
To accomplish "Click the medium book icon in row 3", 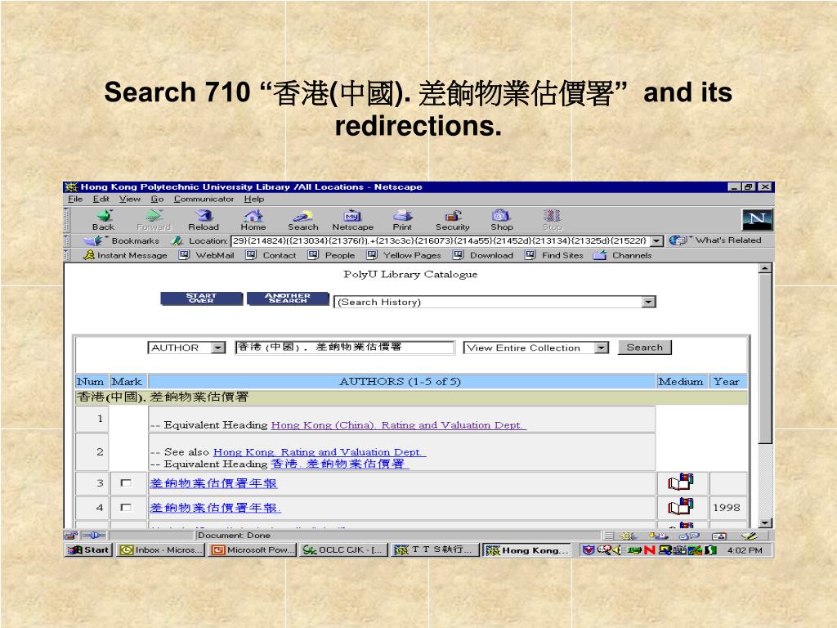I will click(681, 482).
